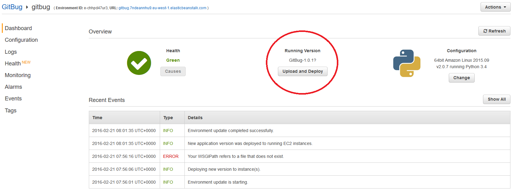Click the Green health status text

tap(173, 60)
